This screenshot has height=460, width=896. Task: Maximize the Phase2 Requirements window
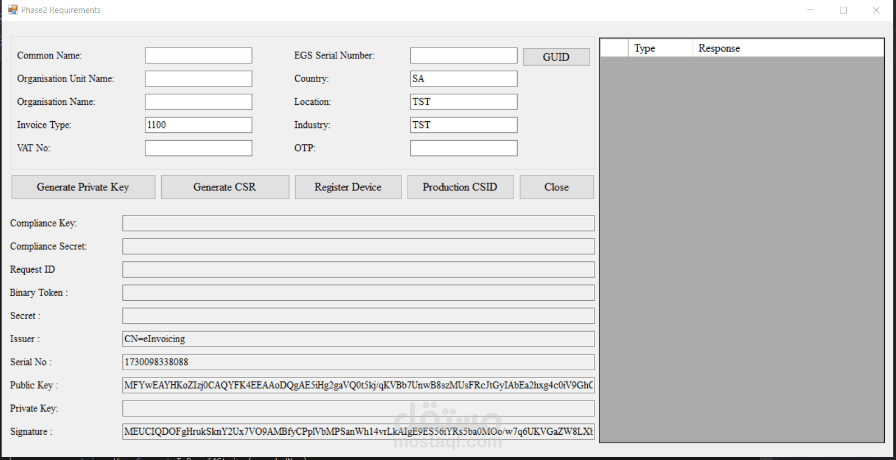coord(843,10)
